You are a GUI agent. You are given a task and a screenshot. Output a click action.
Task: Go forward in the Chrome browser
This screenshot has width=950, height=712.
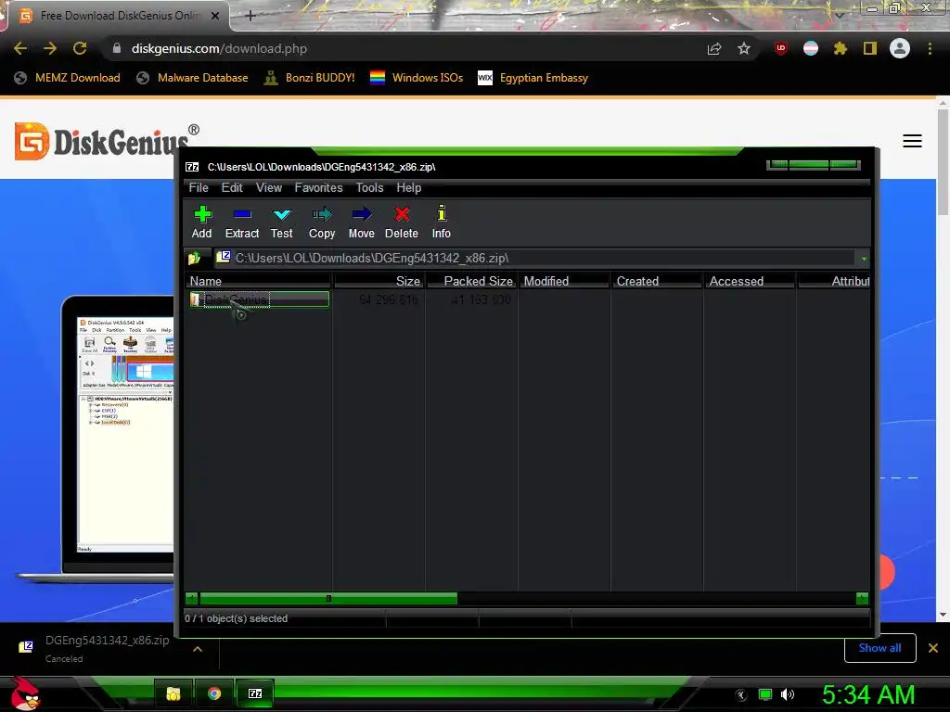pyautogui.click(x=50, y=48)
